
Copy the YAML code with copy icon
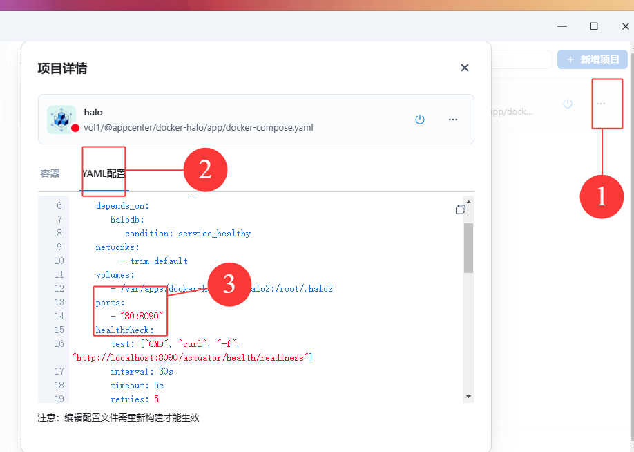click(460, 209)
